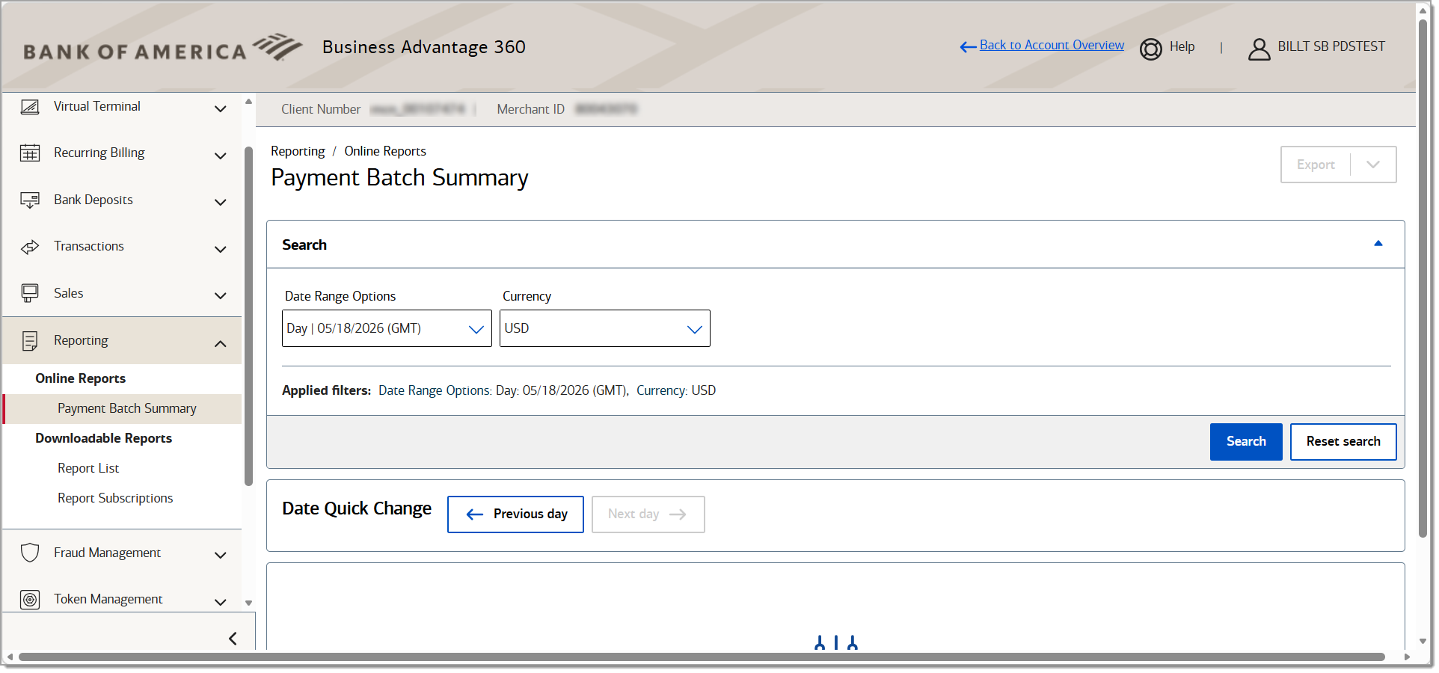Open the Sales menu item
1439x673 pixels.
tap(69, 293)
